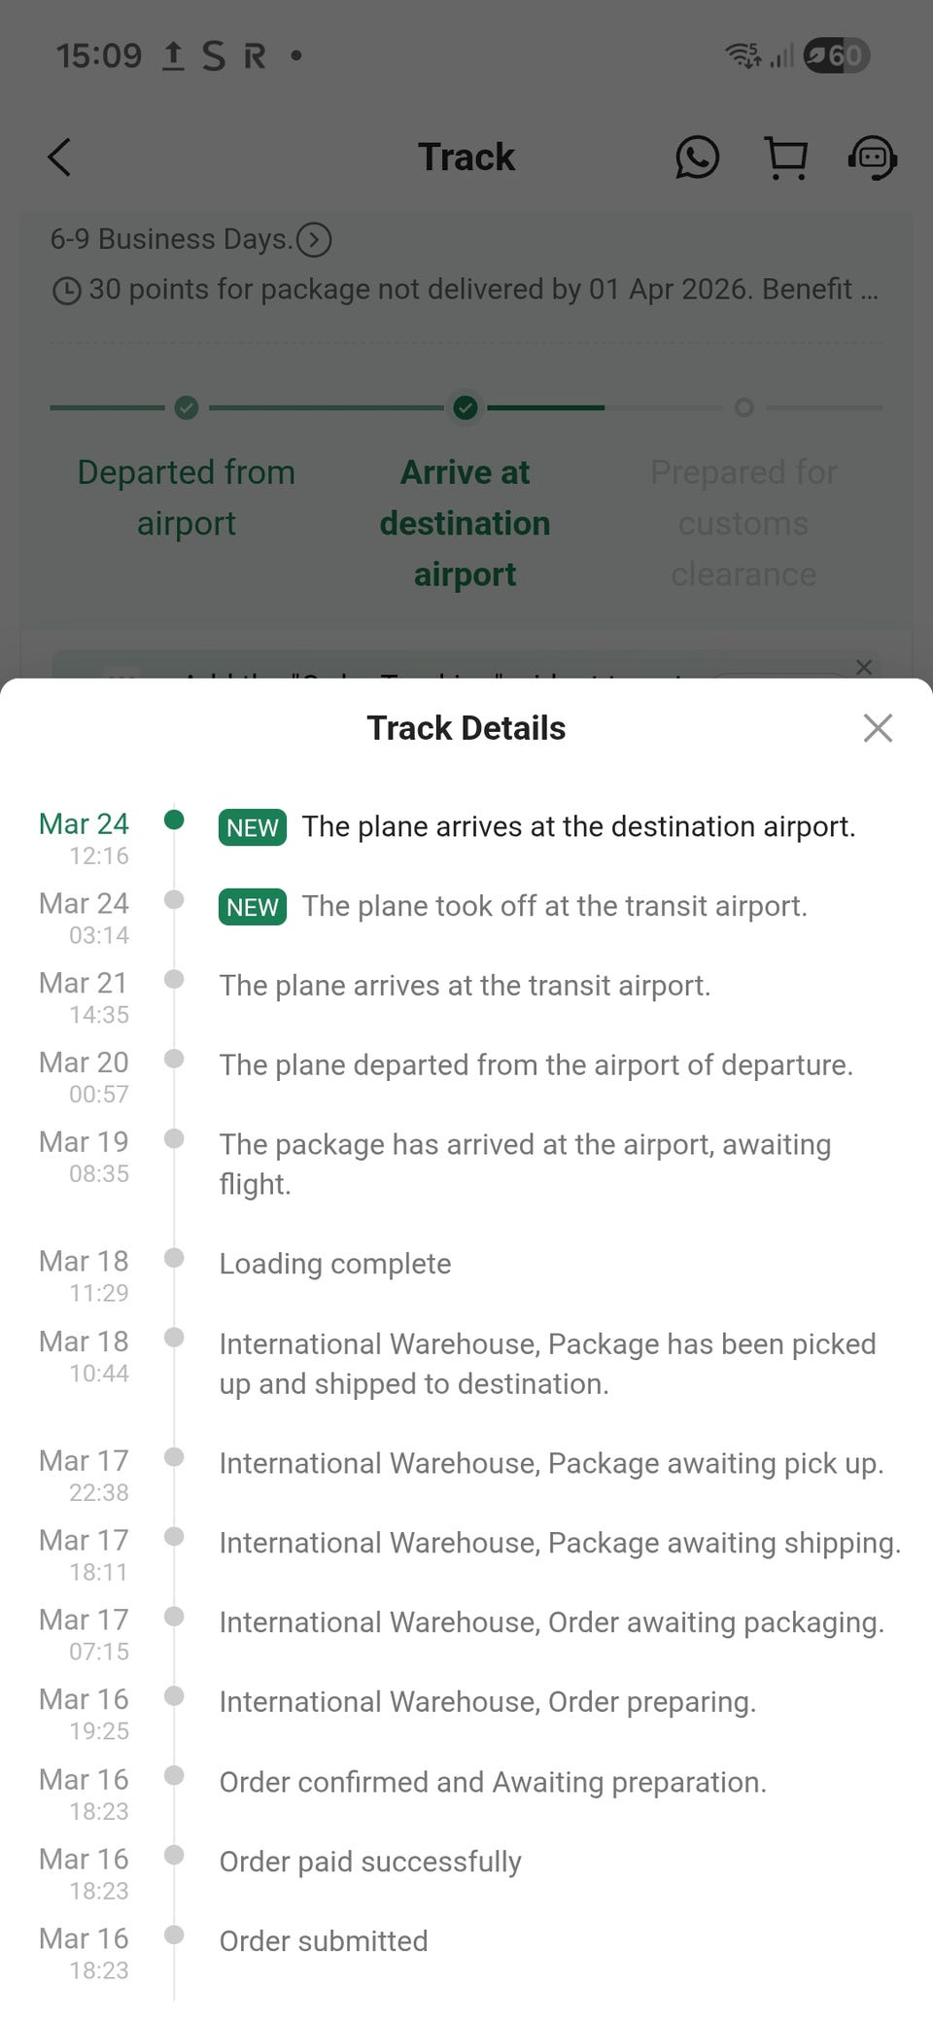Select the 'Loading complete' tracking entry
This screenshot has width=933, height=2022.
pos(335,1264)
